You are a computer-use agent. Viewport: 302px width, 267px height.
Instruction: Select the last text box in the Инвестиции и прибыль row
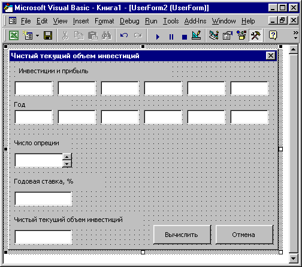tap(249, 88)
